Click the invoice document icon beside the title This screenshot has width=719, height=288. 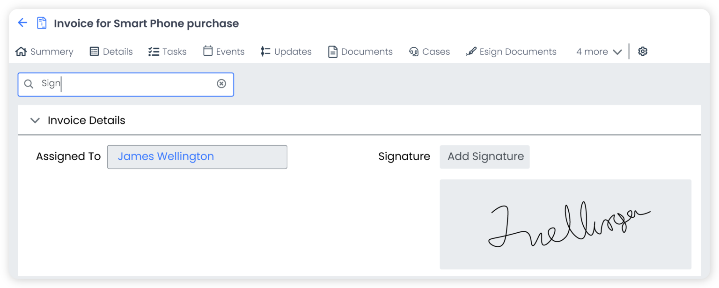[x=41, y=22]
